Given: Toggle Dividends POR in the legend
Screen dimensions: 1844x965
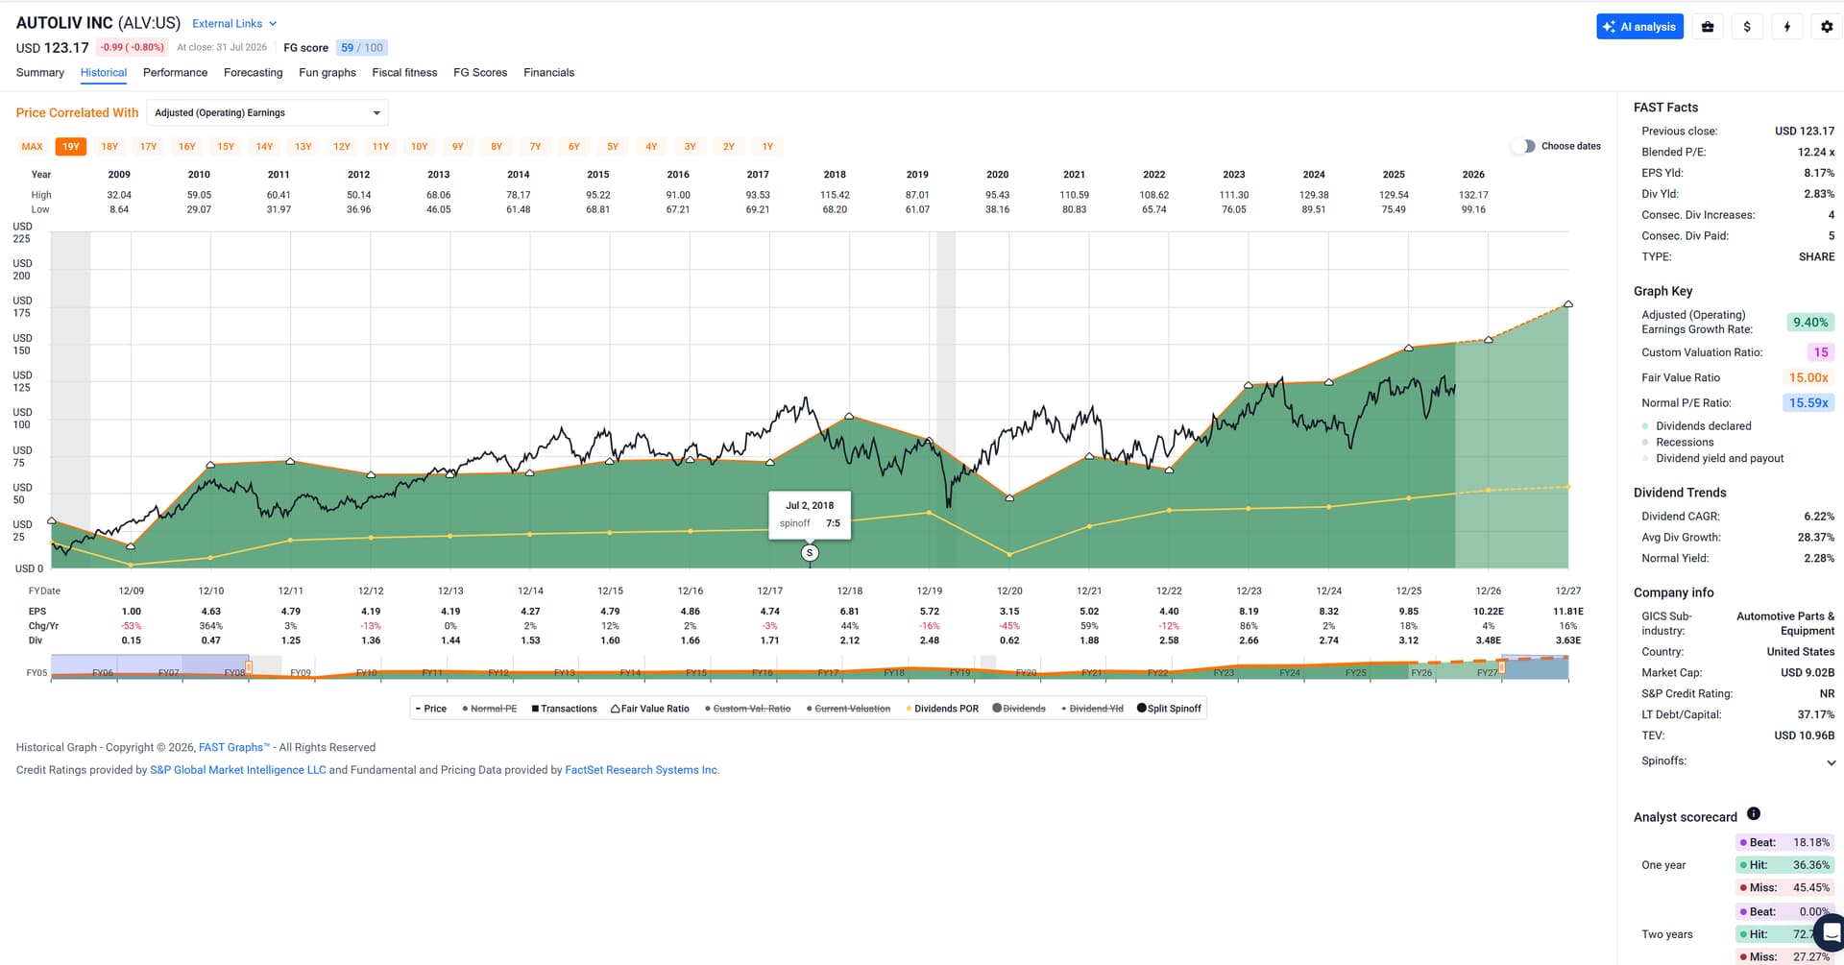Looking at the screenshot, I should (942, 709).
